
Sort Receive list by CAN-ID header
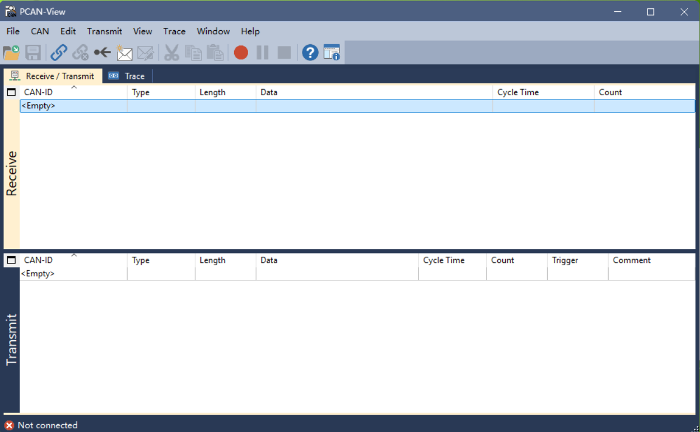point(73,92)
